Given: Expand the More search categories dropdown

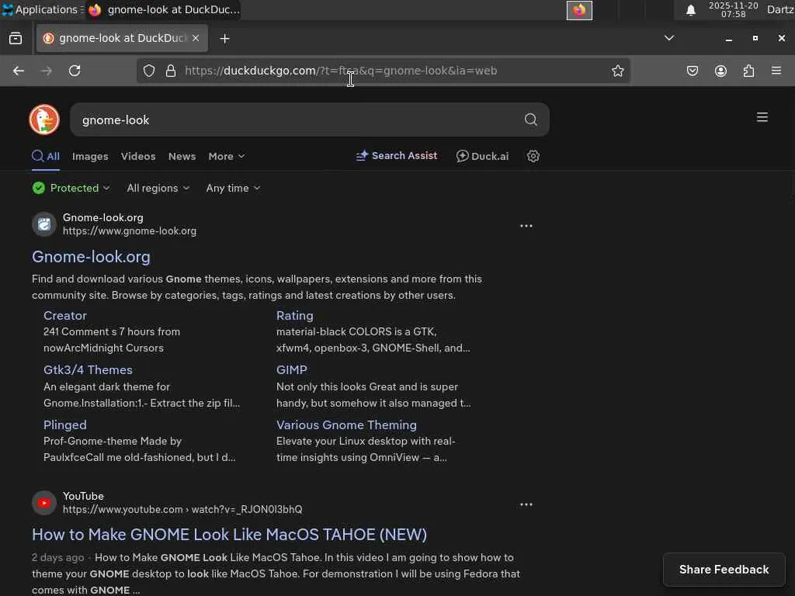Looking at the screenshot, I should coord(227,157).
